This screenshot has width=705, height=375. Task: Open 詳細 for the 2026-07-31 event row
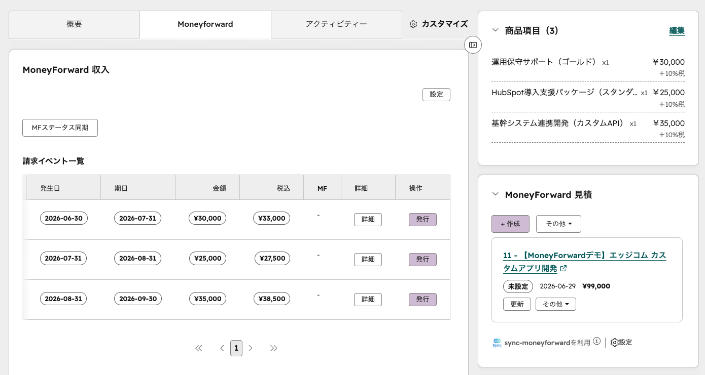click(x=368, y=260)
